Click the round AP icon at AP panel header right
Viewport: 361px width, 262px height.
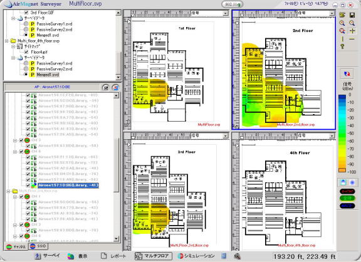pyautogui.click(x=115, y=88)
